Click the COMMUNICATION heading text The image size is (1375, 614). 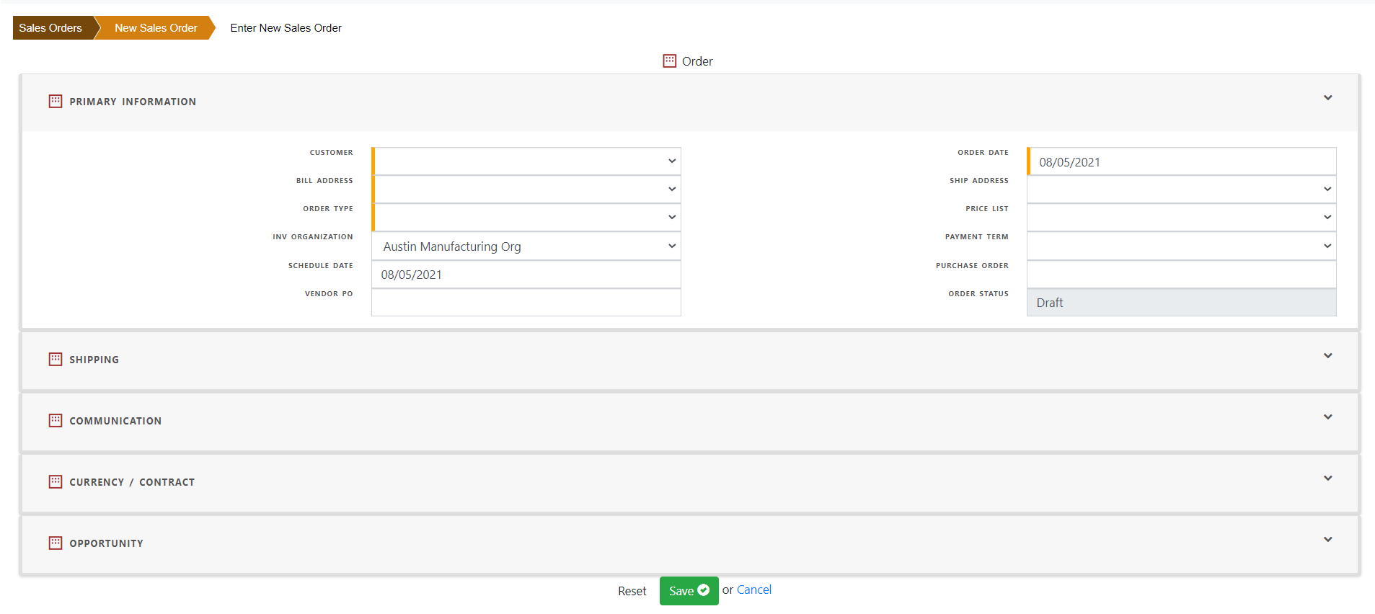coord(115,421)
